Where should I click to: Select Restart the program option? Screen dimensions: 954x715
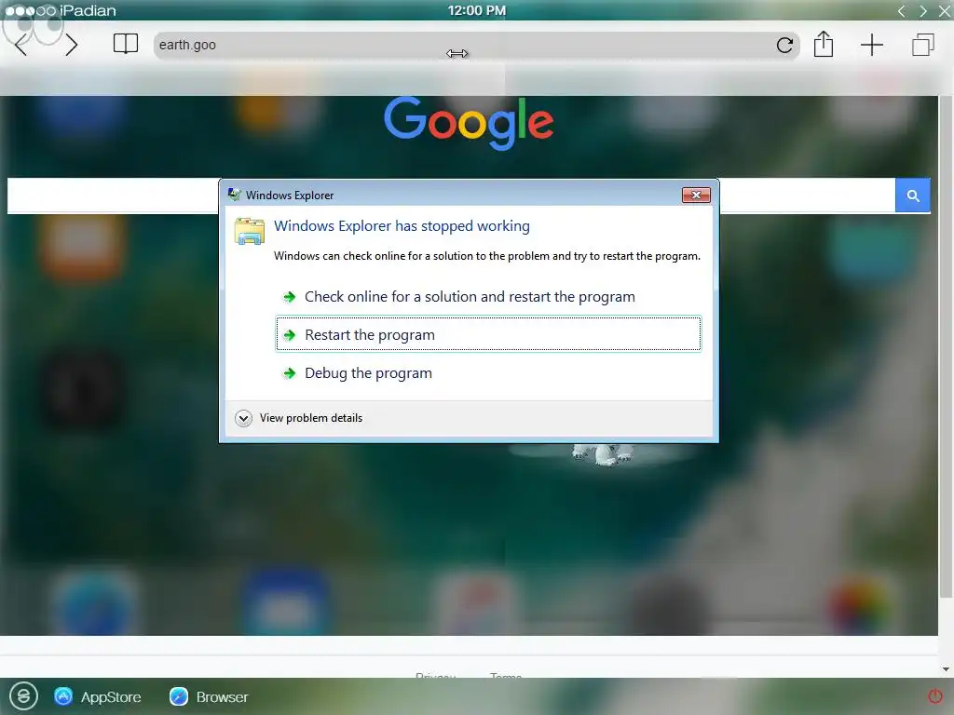[x=488, y=334]
